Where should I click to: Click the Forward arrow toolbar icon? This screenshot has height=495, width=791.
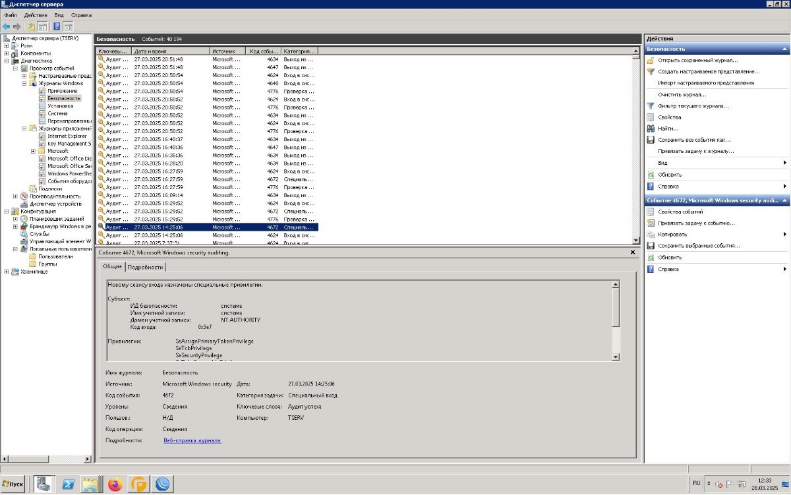click(17, 26)
